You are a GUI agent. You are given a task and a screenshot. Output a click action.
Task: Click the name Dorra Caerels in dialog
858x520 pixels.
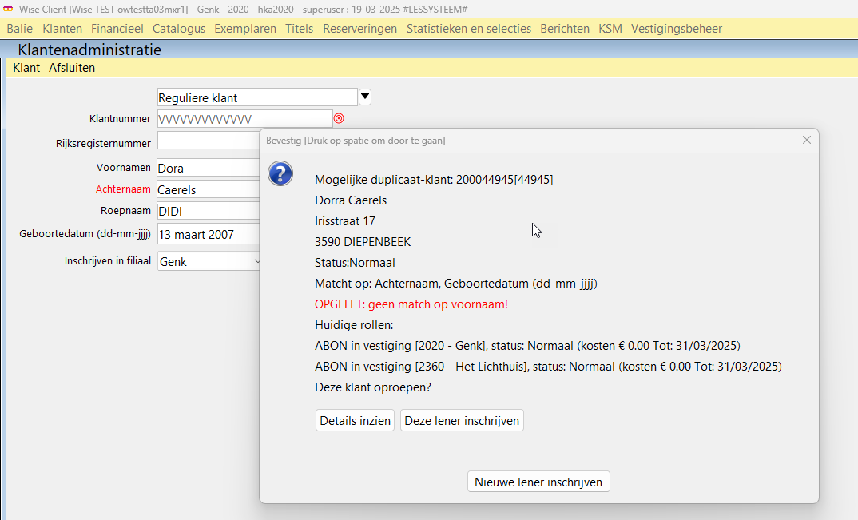point(351,200)
